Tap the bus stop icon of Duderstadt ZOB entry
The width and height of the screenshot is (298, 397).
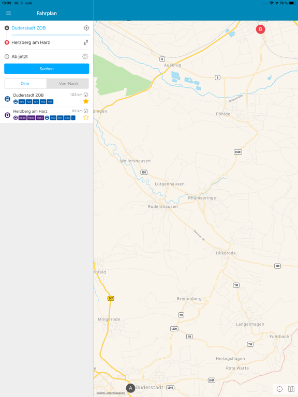pos(8,99)
